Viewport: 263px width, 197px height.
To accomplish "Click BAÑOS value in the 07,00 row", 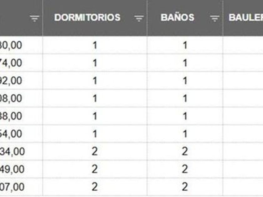I will [185, 187].
